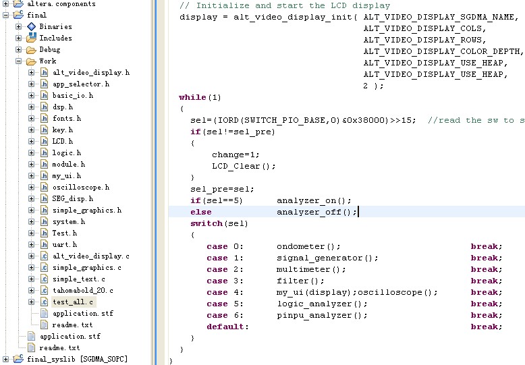Click the alt_video_display.c source file icon
This screenshot has height=365, width=525.
(44, 256)
